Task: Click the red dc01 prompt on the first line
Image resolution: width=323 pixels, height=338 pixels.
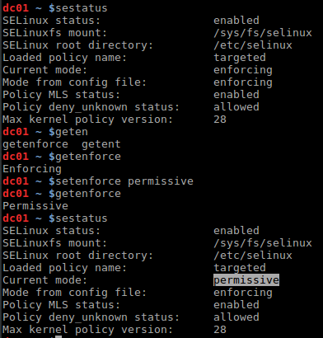Action: [x=16, y=8]
